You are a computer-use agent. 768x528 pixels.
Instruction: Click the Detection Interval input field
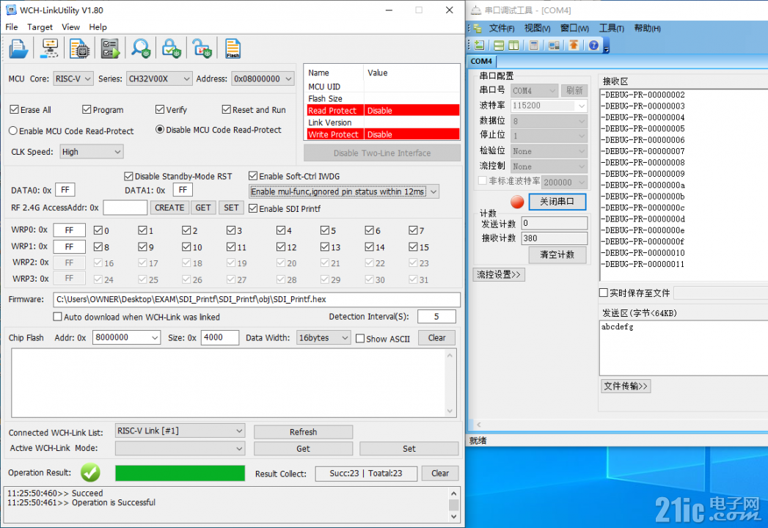click(x=436, y=316)
